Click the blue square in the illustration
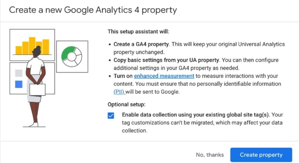 [19, 84]
